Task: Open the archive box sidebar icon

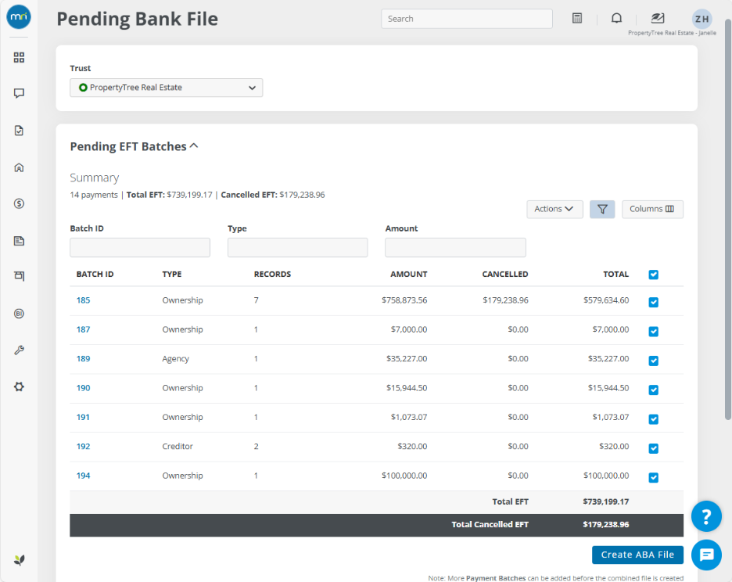Action: point(19,275)
